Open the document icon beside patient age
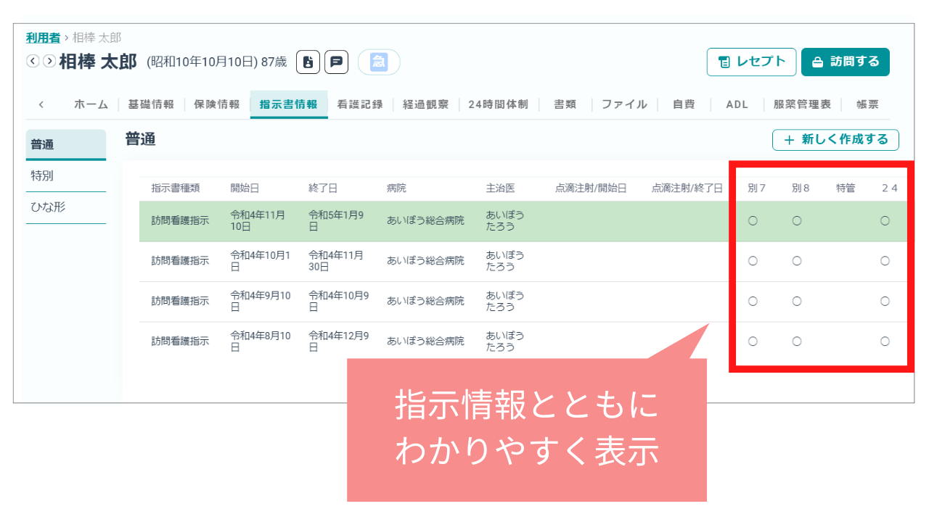This screenshot has height=522, width=929. tap(308, 62)
